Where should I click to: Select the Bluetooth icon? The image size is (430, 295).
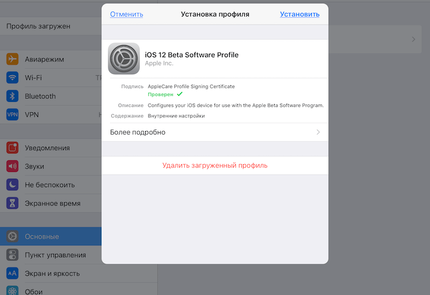coord(13,96)
